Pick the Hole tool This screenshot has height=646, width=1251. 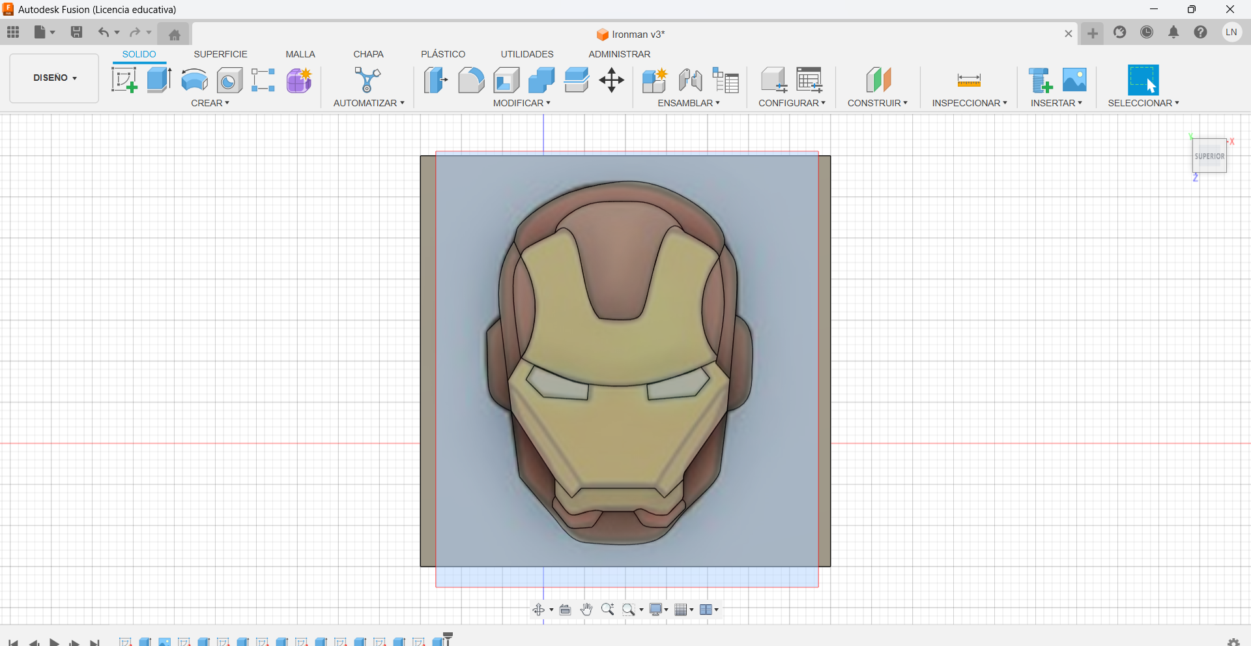click(x=229, y=80)
